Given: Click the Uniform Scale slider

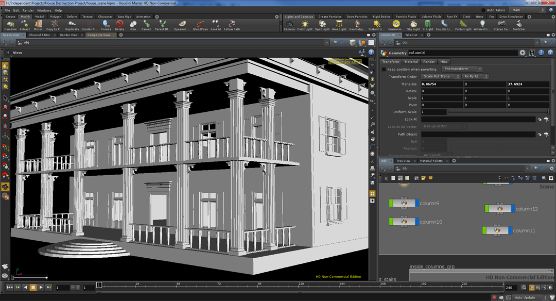Looking at the screenshot, I should 498,112.
